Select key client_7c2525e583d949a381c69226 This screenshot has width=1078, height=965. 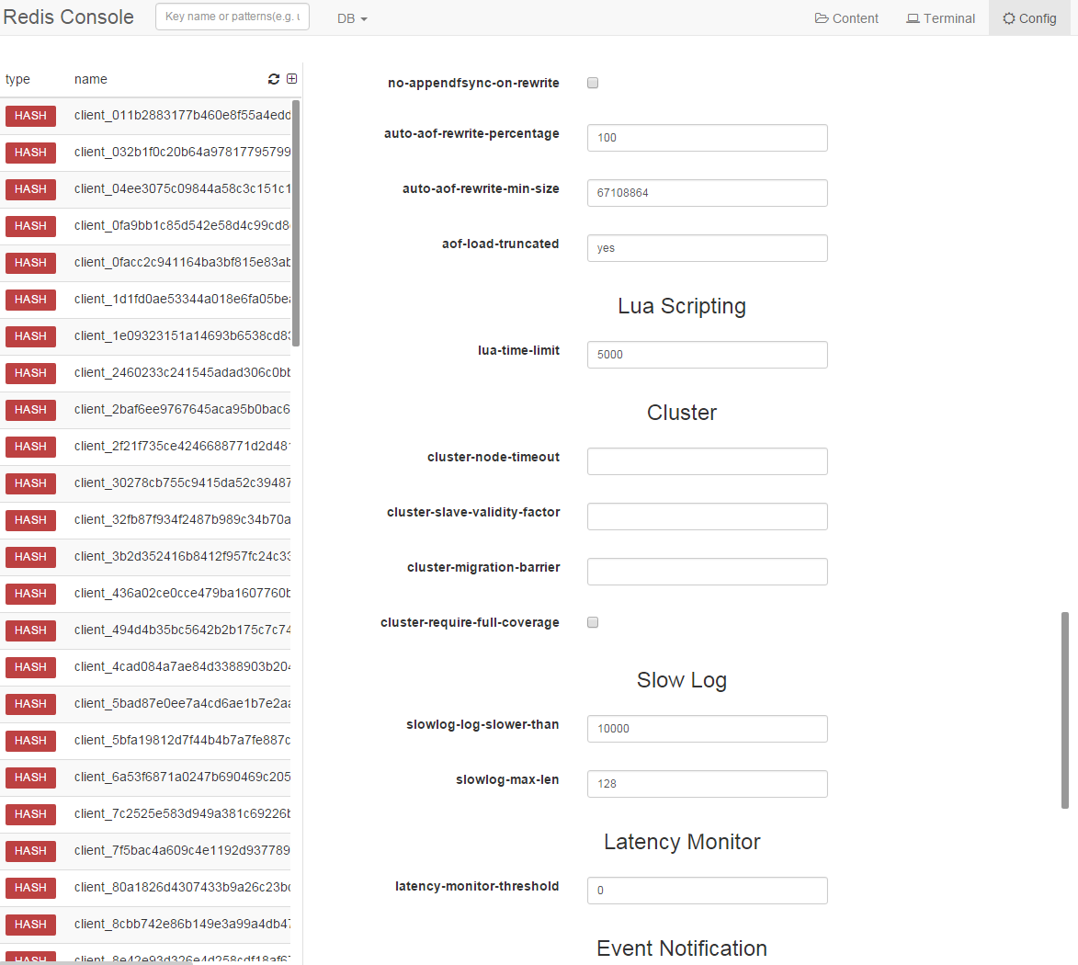182,813
